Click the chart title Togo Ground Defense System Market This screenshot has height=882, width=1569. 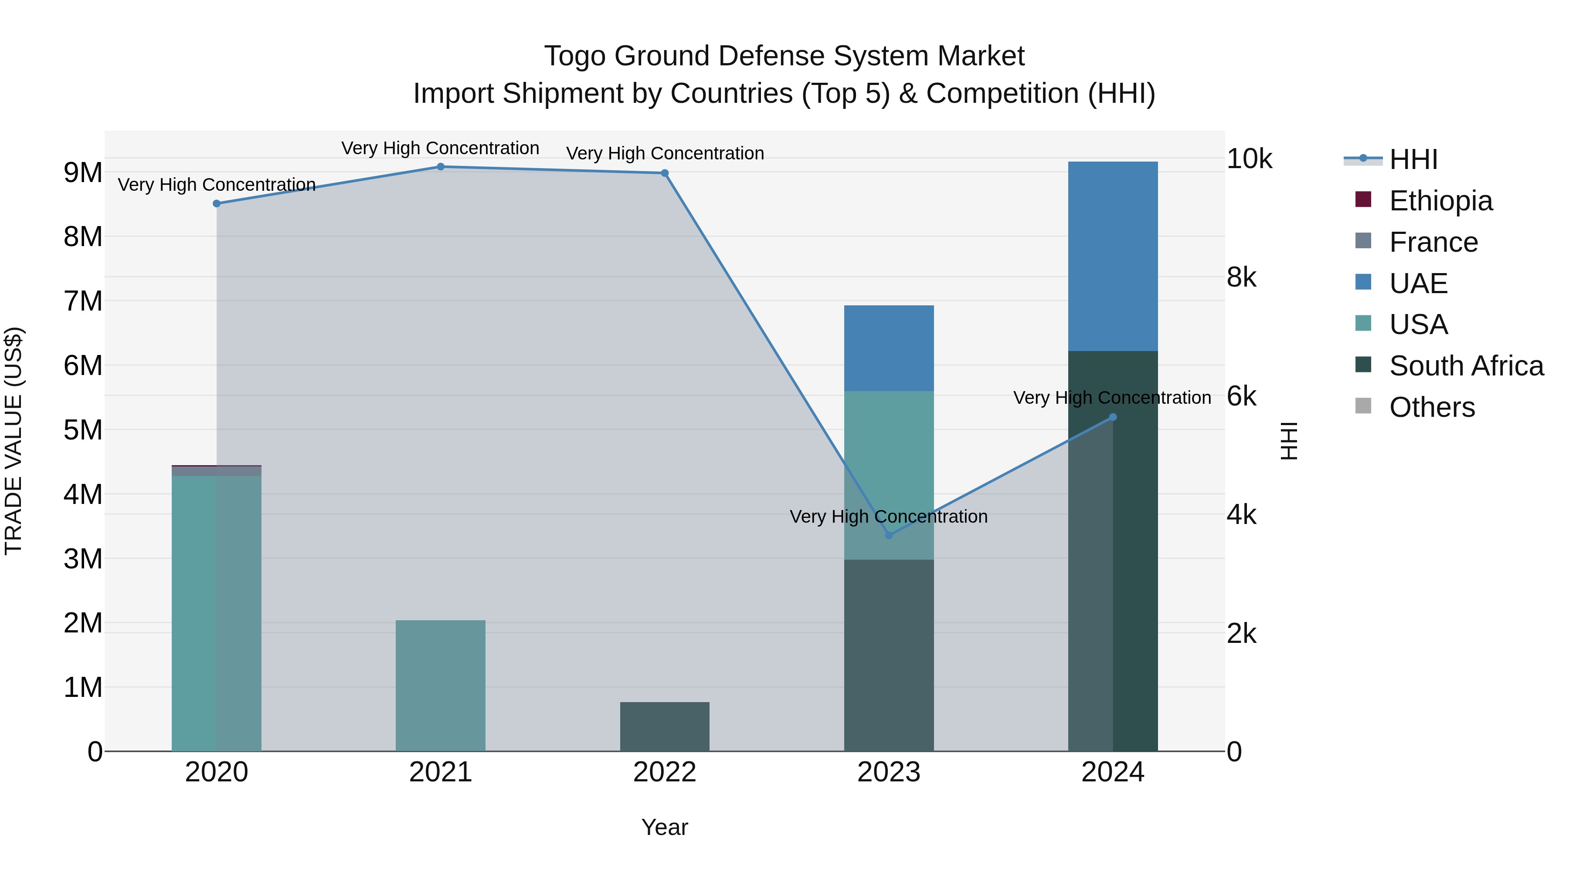784,56
